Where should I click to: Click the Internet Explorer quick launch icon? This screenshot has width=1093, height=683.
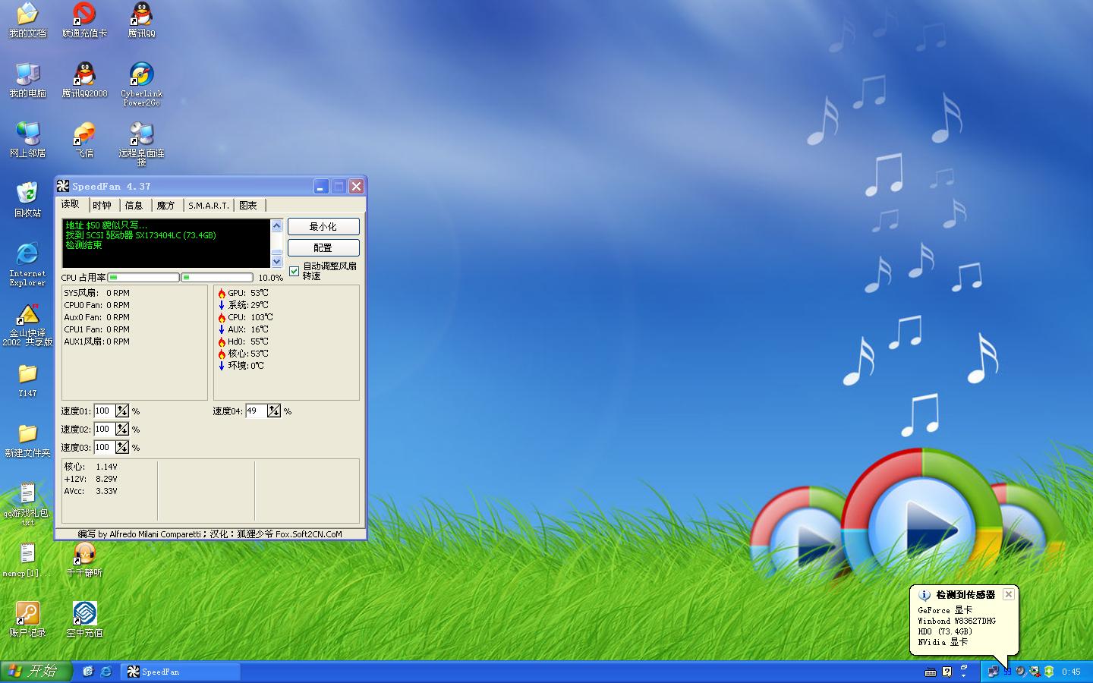pyautogui.click(x=106, y=672)
